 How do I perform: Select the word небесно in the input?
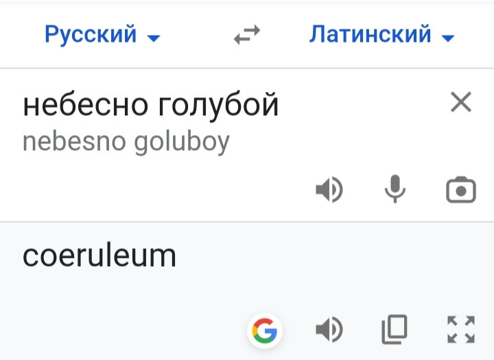click(85, 104)
